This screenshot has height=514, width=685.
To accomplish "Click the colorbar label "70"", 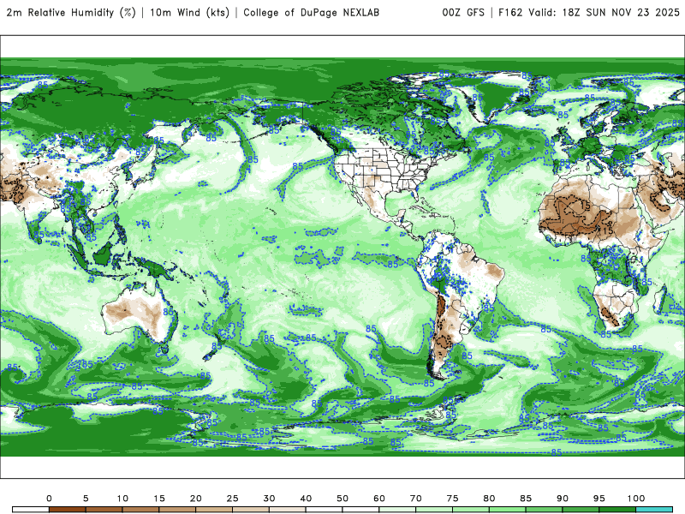I will pyautogui.click(x=416, y=499).
